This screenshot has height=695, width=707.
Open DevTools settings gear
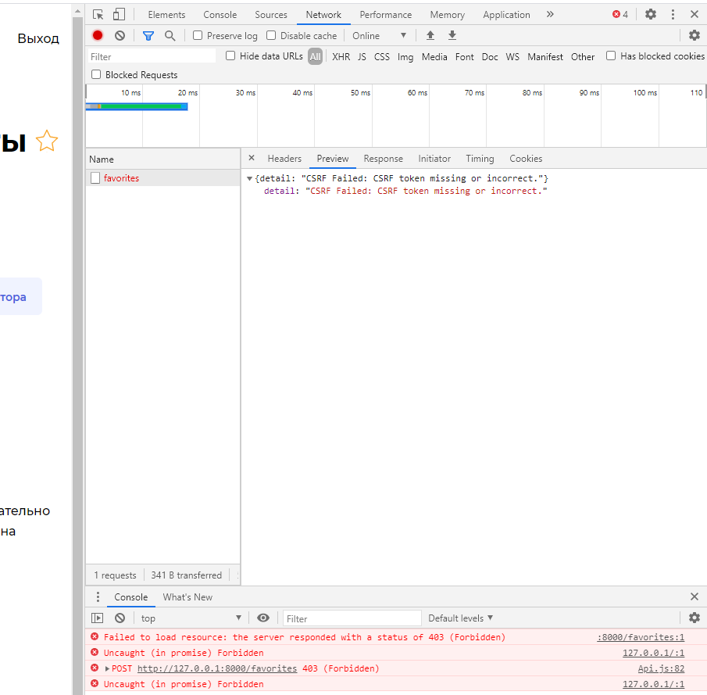coord(650,14)
